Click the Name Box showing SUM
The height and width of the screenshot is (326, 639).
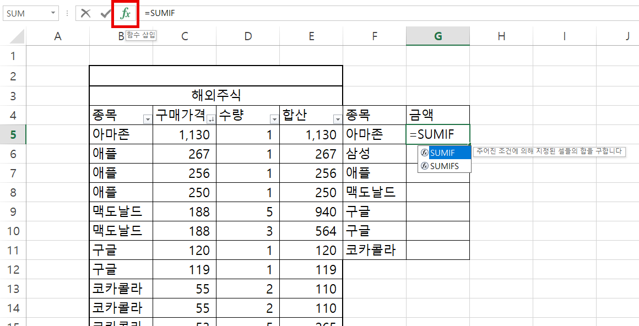[x=26, y=13]
